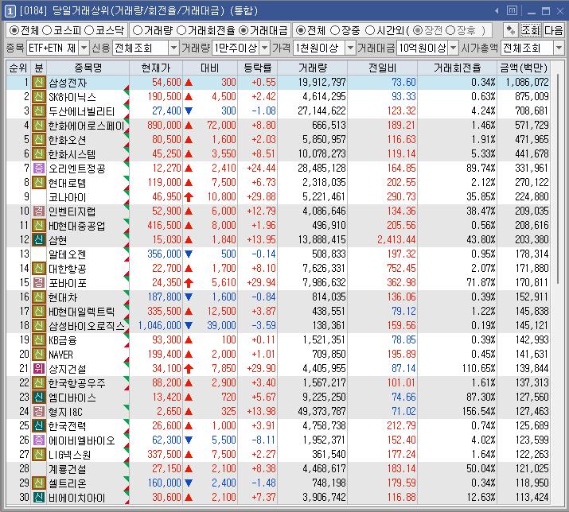This screenshot has height=512, width=569.
Task: Click the 대비 column header
Action: click(210, 68)
